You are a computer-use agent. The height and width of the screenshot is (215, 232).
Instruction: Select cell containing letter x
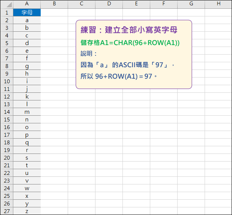coord(27,196)
